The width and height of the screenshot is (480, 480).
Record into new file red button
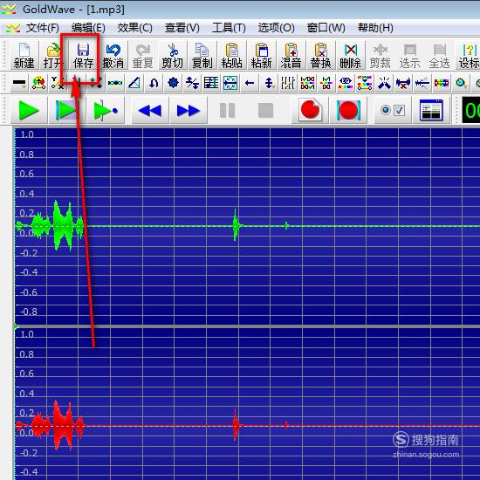310,110
